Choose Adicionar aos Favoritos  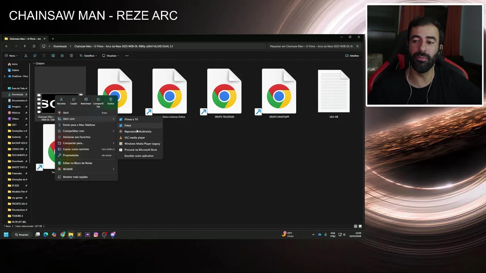pos(86,137)
